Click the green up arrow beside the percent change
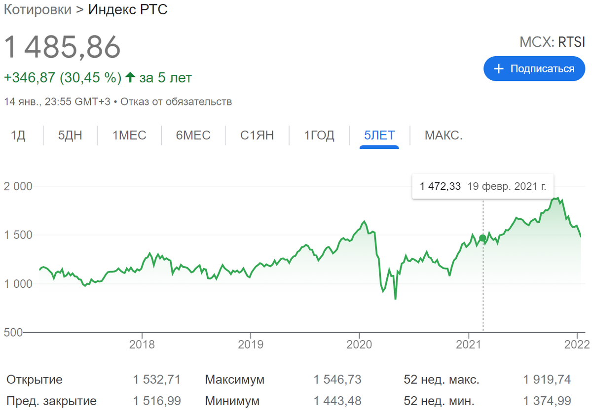Viewport: 592px width, 410px height. [130, 77]
